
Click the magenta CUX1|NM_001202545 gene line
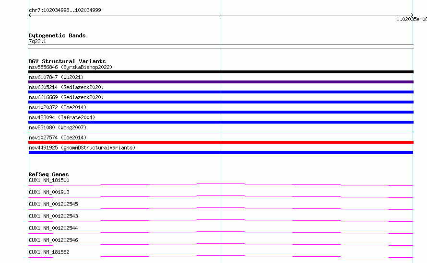click(221, 208)
